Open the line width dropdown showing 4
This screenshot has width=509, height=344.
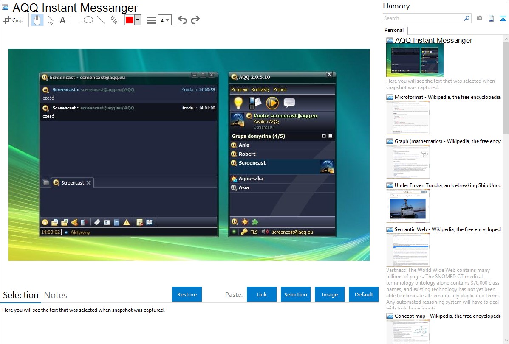tap(165, 20)
